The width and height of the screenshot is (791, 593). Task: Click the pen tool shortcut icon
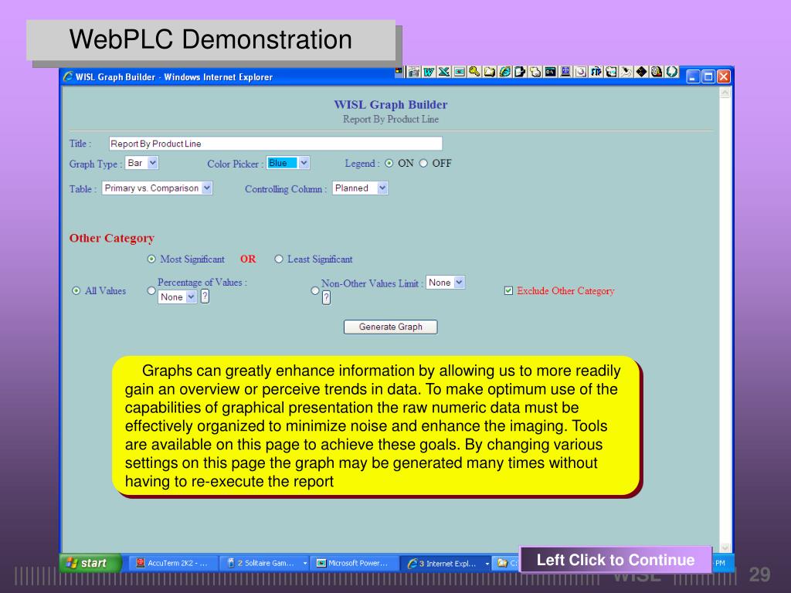pyautogui.click(x=626, y=72)
